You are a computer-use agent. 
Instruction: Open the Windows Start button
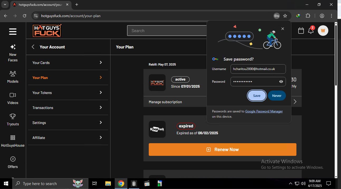(x=6, y=183)
